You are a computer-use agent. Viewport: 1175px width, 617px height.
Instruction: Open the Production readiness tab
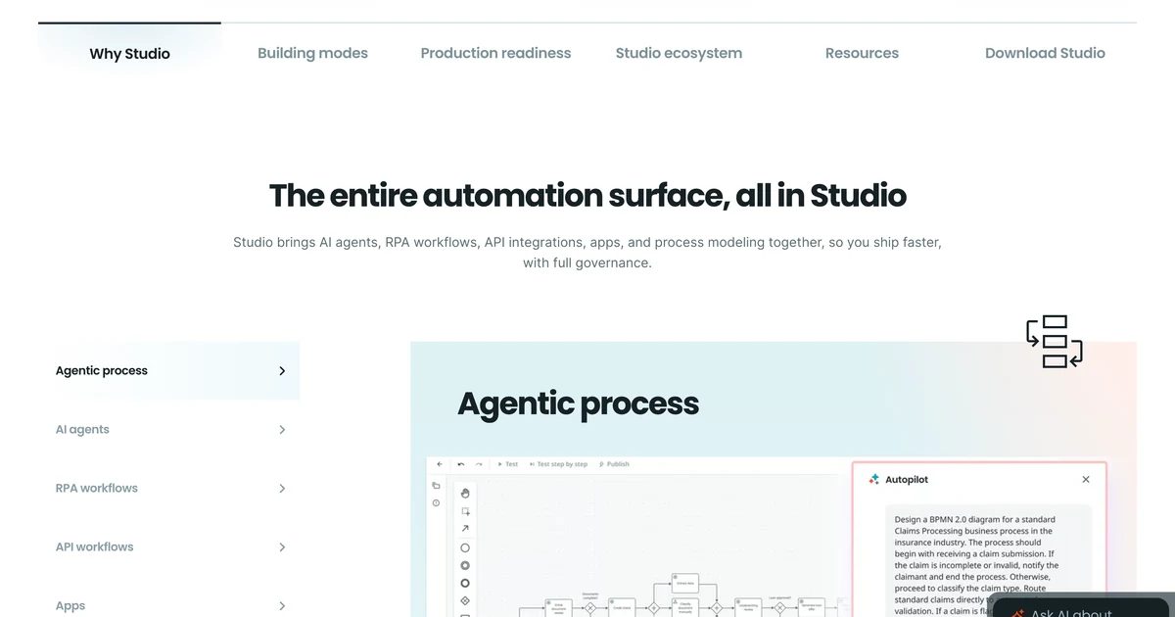(x=495, y=54)
